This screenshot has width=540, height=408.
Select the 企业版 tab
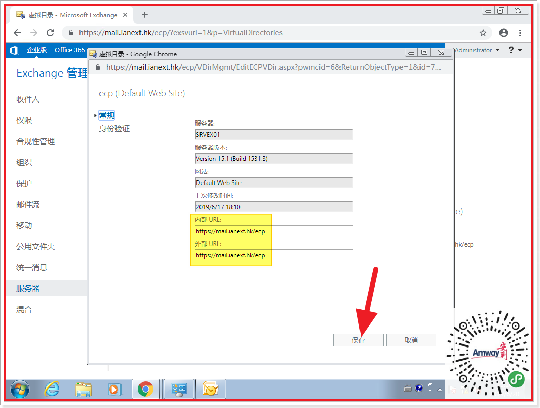[36, 50]
